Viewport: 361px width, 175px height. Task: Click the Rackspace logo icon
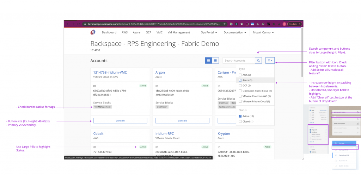[x=93, y=32]
